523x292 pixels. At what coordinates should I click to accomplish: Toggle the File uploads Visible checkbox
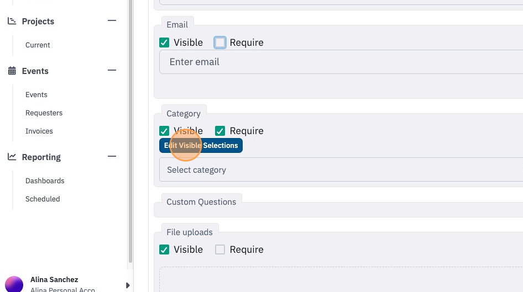164,249
